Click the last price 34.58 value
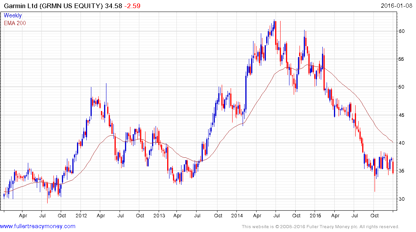This screenshot has height=232, width=416. (x=113, y=6)
